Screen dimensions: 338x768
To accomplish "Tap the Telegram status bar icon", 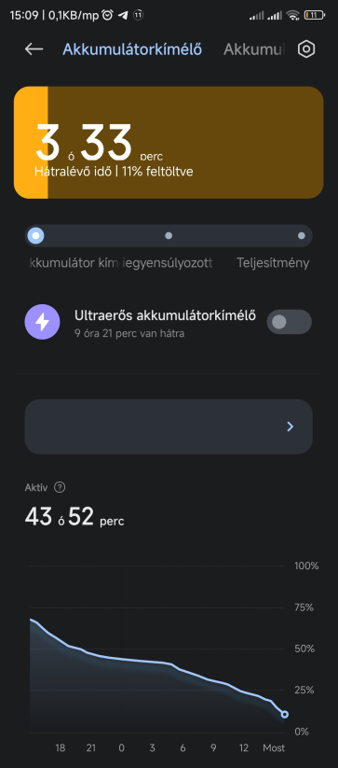I will tap(124, 15).
